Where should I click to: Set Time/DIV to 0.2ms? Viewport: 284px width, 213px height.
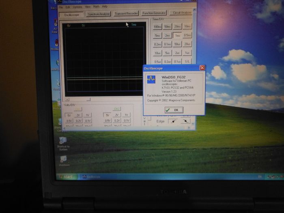(157, 44)
